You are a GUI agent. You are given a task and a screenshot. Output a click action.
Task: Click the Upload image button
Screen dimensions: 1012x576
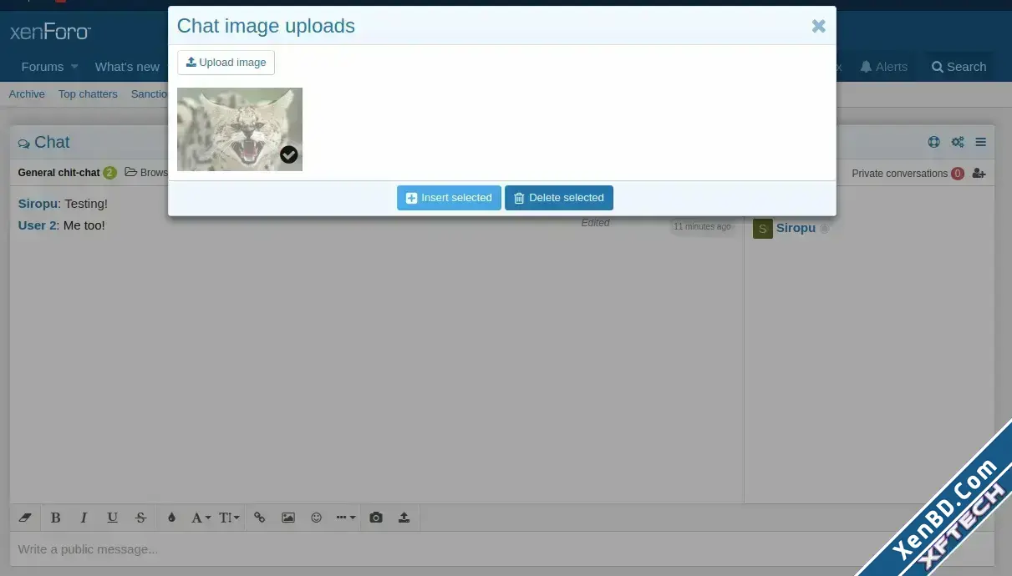226,63
